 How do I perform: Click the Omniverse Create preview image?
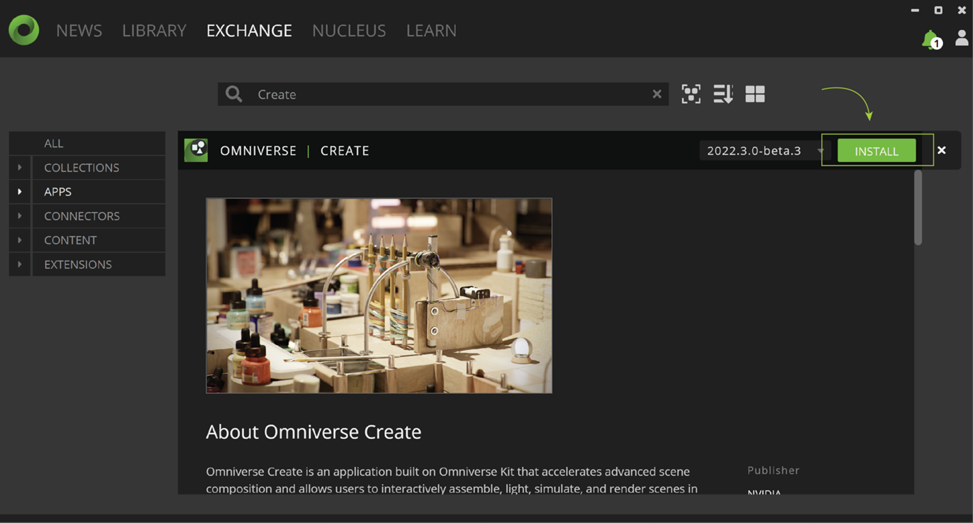tap(379, 295)
